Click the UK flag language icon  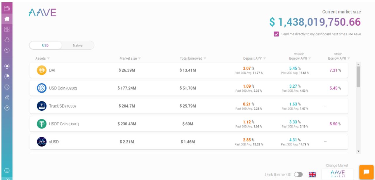(x=312, y=174)
